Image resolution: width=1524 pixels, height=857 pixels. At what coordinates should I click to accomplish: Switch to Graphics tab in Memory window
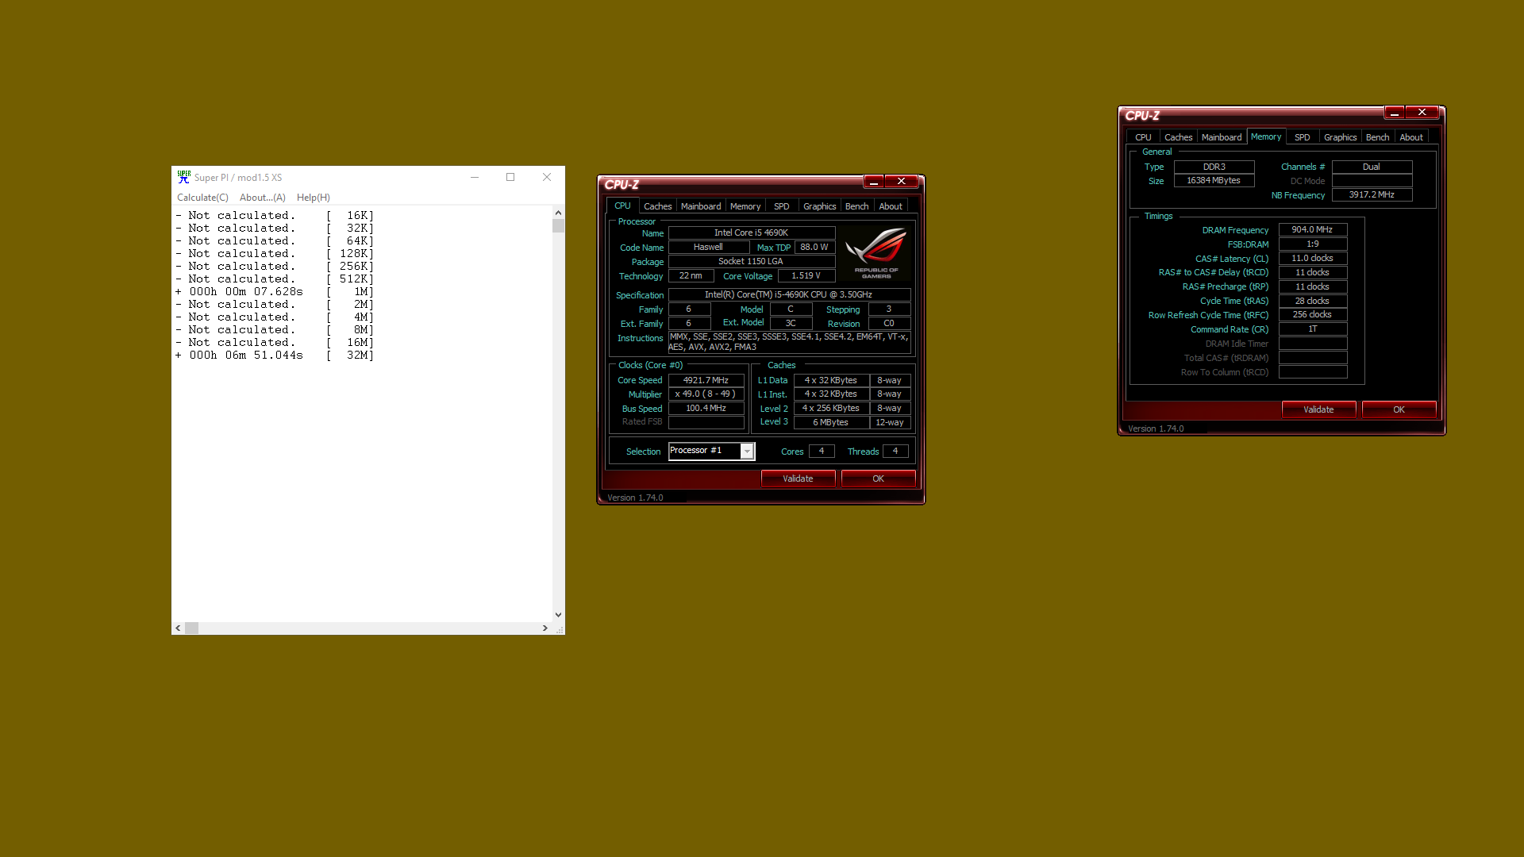1341,137
